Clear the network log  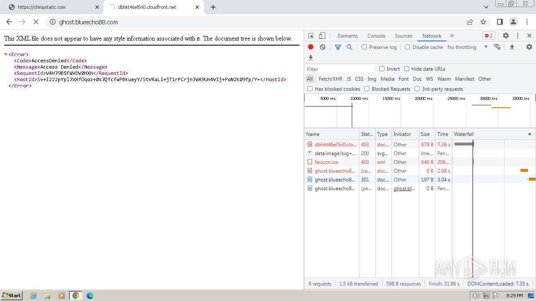[x=322, y=47]
